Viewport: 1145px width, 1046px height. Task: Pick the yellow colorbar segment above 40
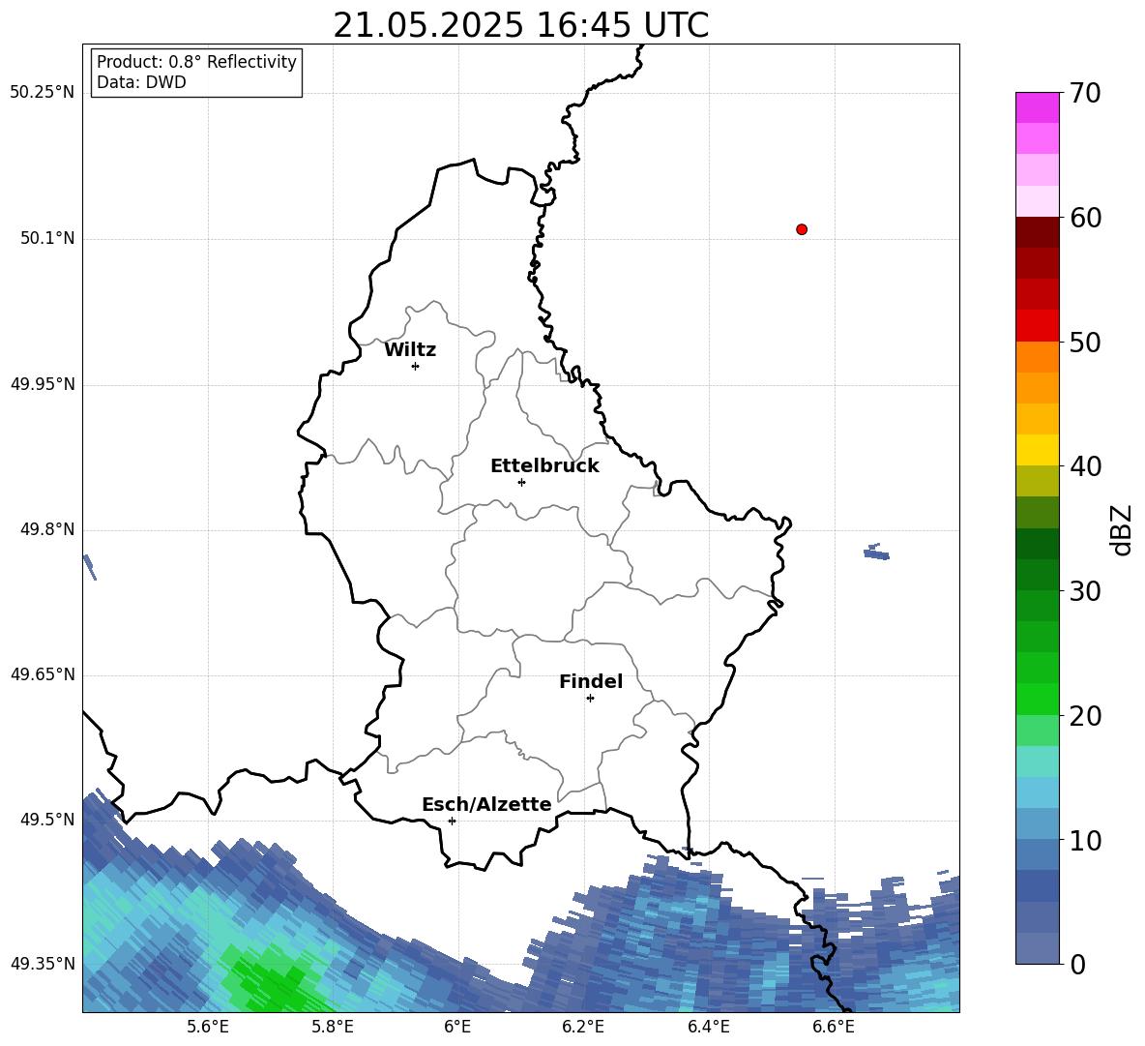(1037, 450)
